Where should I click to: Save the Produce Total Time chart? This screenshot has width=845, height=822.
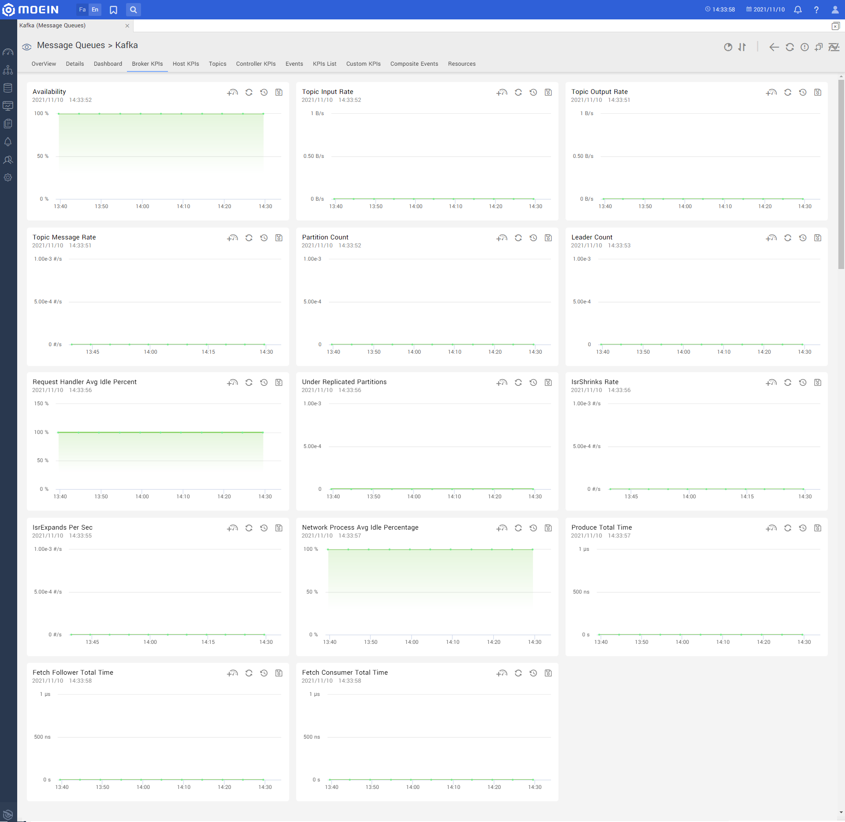click(x=818, y=528)
